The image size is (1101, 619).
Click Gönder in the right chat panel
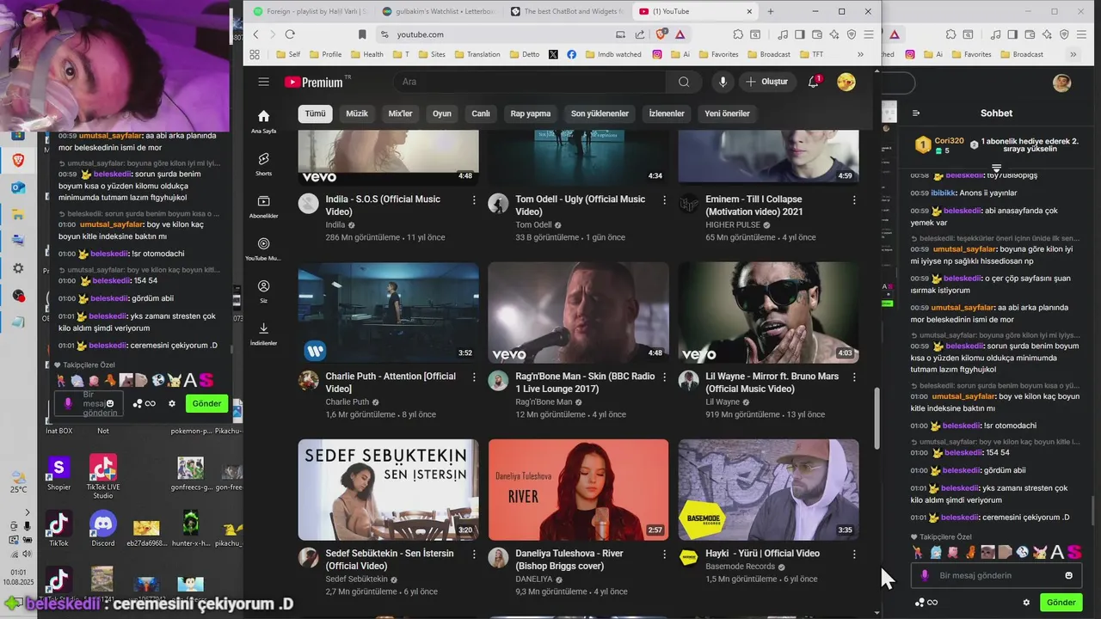(1061, 603)
